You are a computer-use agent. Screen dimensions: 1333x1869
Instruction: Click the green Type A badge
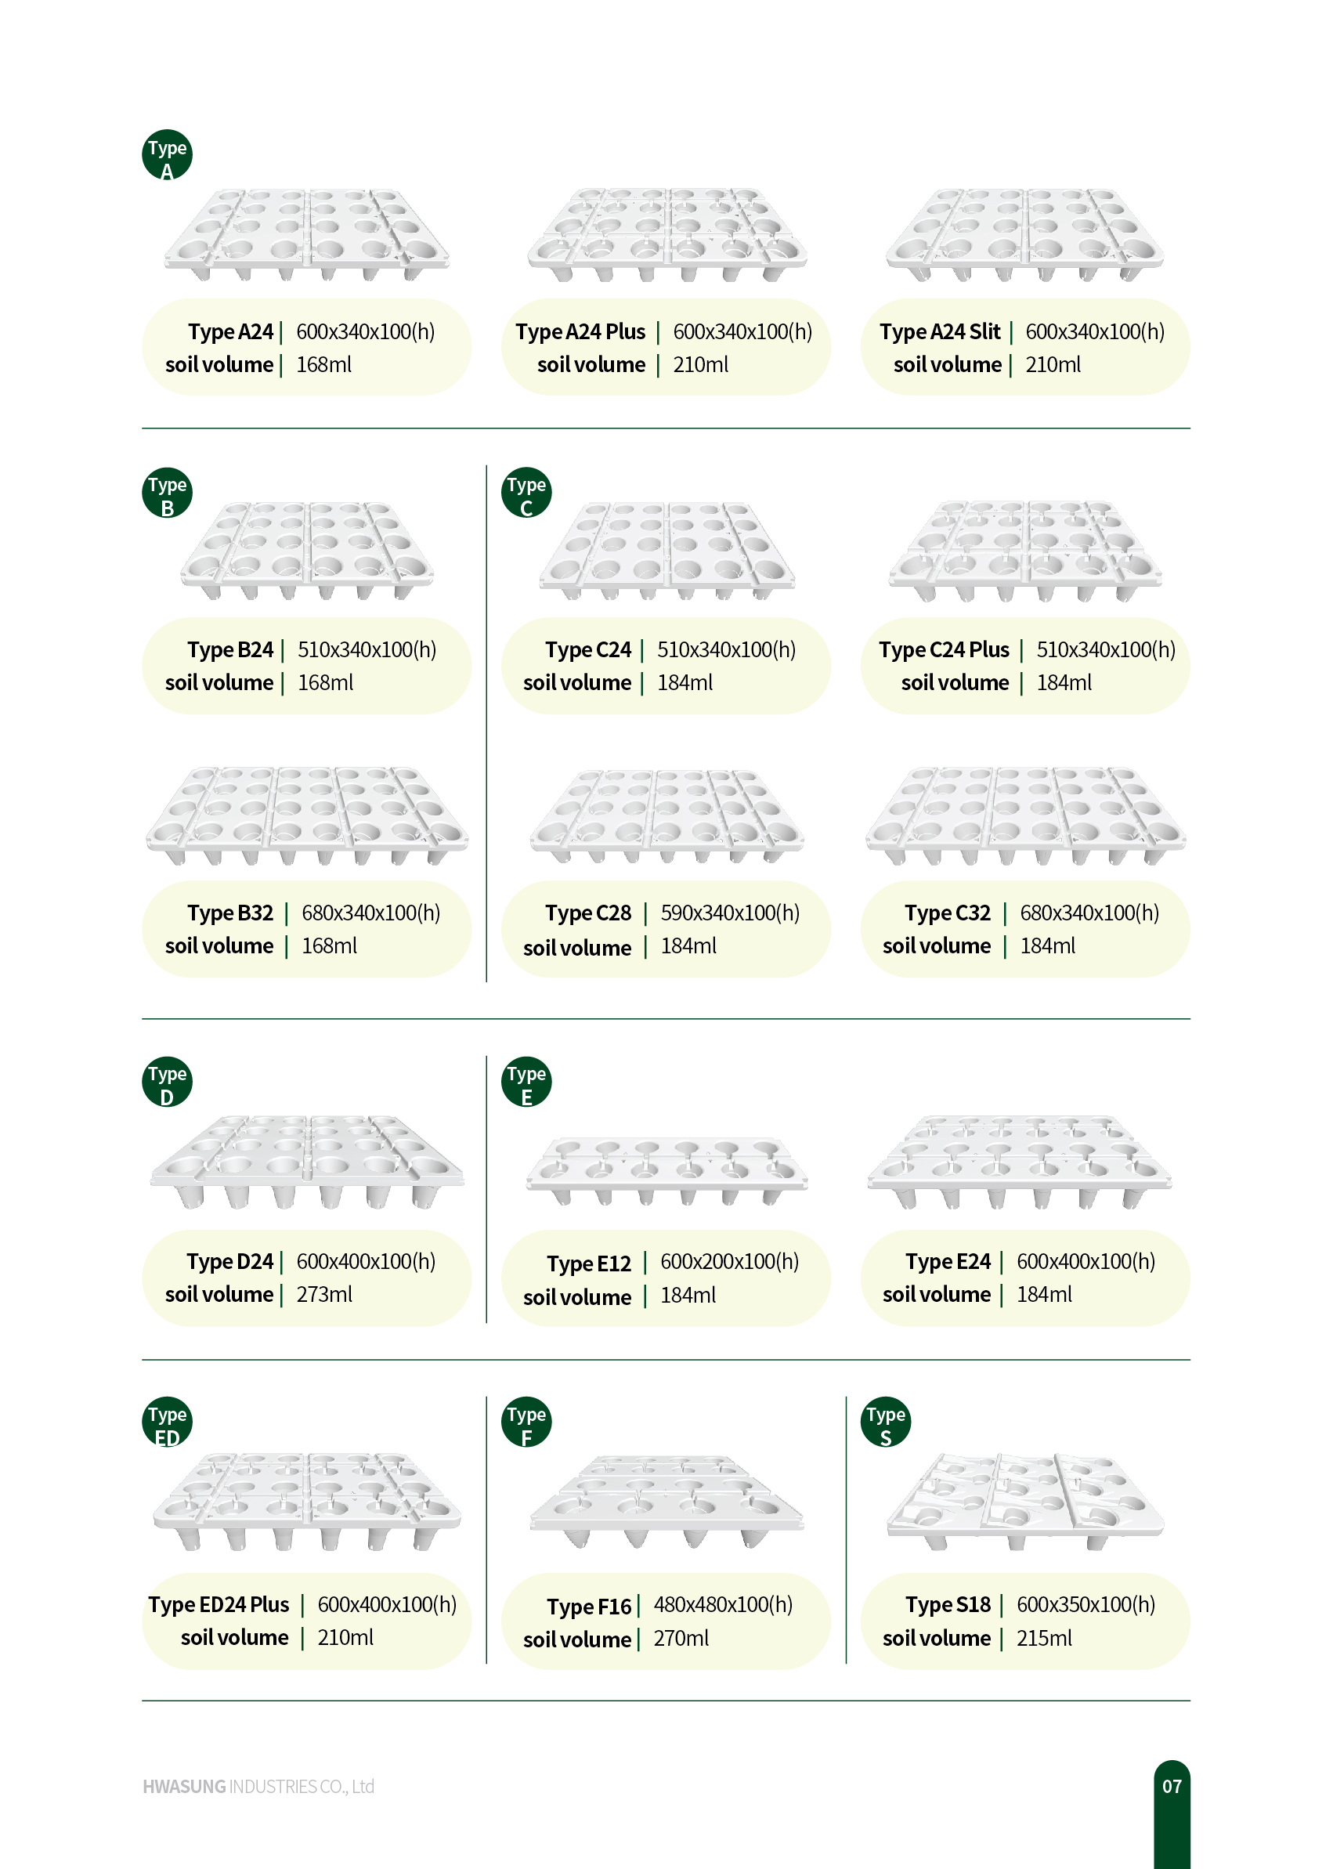(167, 155)
